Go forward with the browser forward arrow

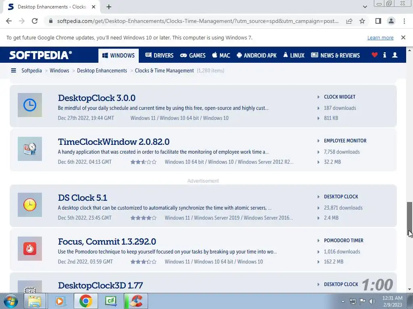pos(22,21)
